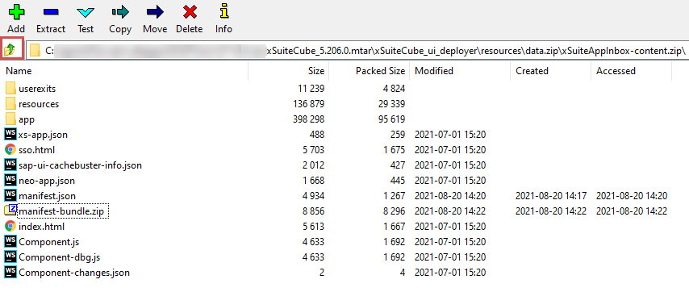Screen dimensions: 689x292
Task: Click manifest.json created date 2021-08-20 14:17
Action: [x=551, y=196]
